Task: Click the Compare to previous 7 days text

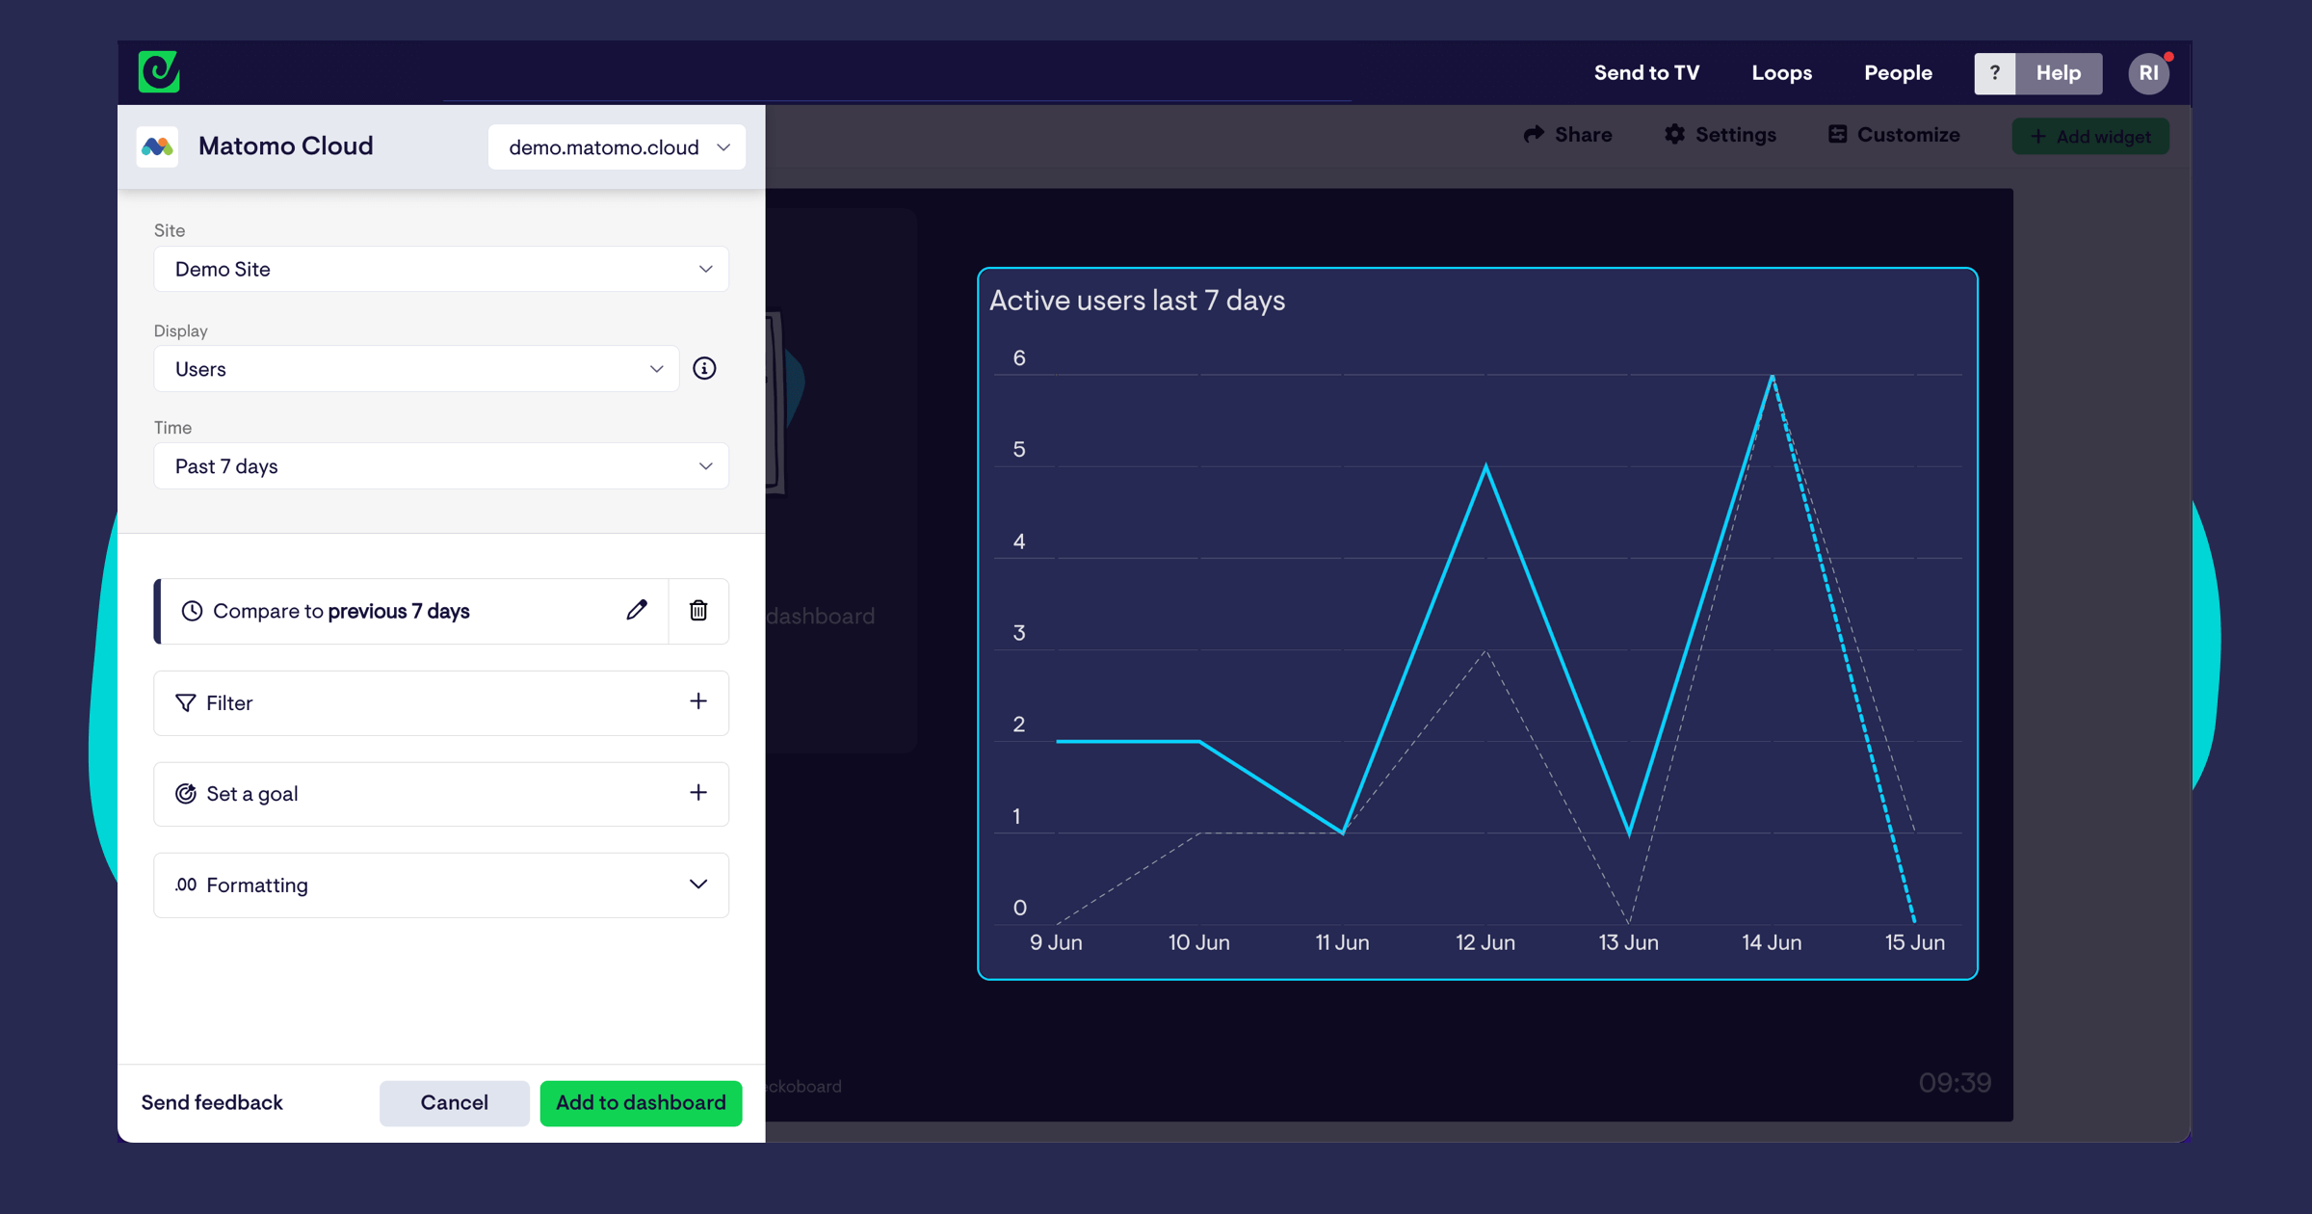Action: [341, 611]
